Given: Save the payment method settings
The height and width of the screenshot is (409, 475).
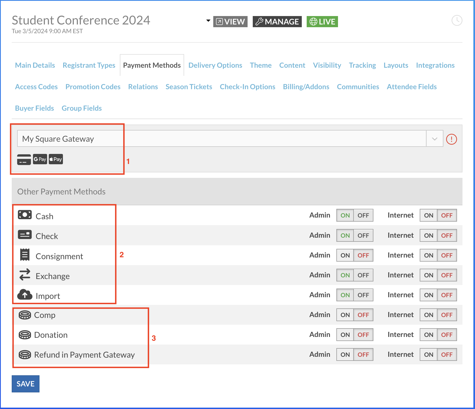Looking at the screenshot, I should (26, 384).
